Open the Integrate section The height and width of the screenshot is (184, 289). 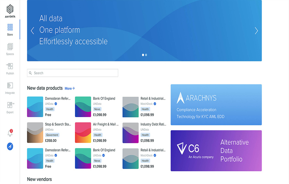coord(10,88)
